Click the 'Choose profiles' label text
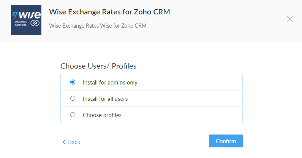The height and width of the screenshot is (158, 302). (102, 115)
